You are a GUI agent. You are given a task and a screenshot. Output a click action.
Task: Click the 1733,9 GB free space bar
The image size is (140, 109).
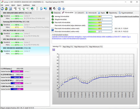pos(17,89)
